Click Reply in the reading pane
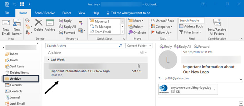Viewport: 244px width, 106px height. (166, 47)
